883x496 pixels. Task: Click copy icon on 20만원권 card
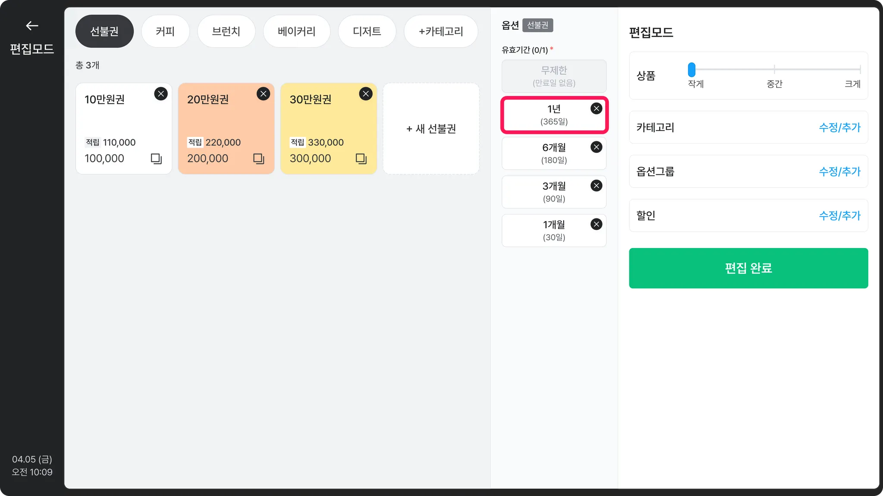coord(259,158)
